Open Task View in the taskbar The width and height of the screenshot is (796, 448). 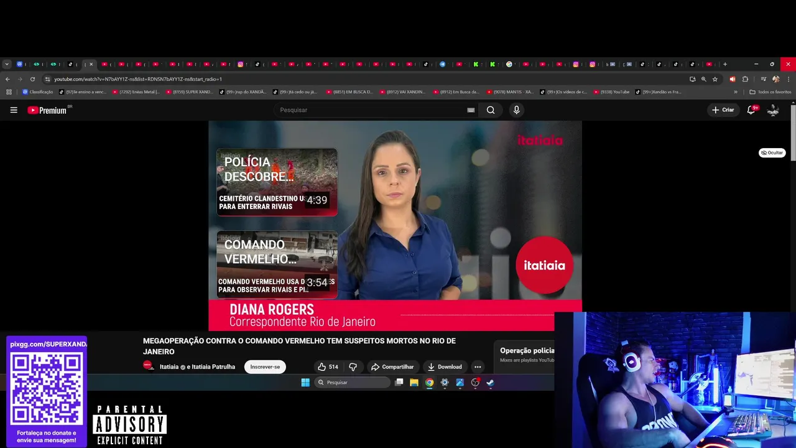(399, 383)
